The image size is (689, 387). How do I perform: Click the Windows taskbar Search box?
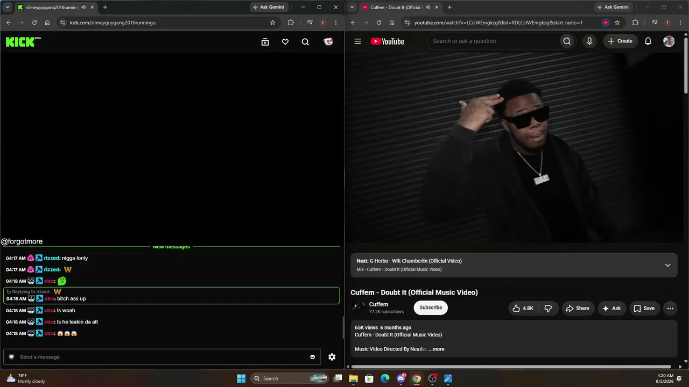click(x=291, y=378)
